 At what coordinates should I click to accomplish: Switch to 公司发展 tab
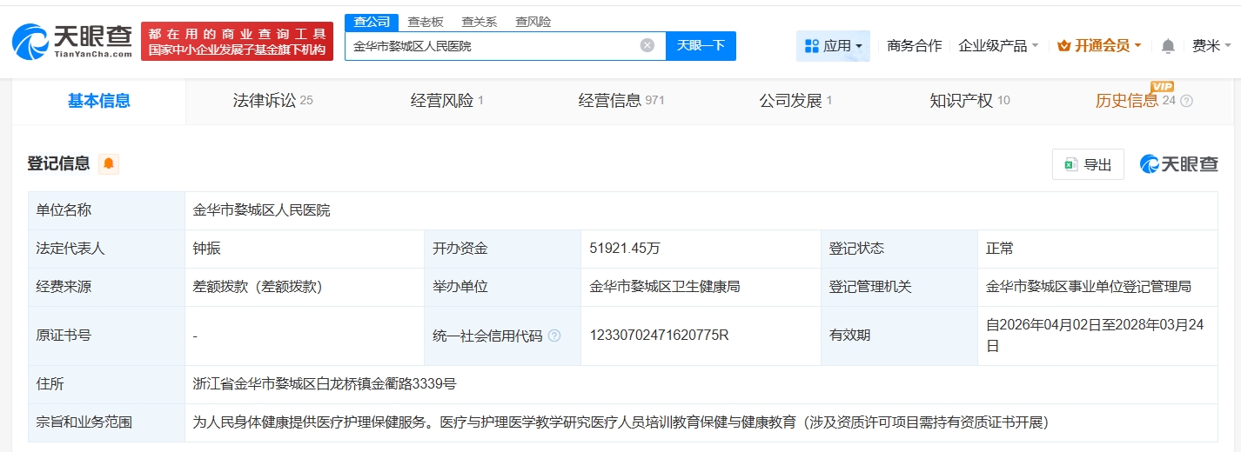[x=795, y=101]
